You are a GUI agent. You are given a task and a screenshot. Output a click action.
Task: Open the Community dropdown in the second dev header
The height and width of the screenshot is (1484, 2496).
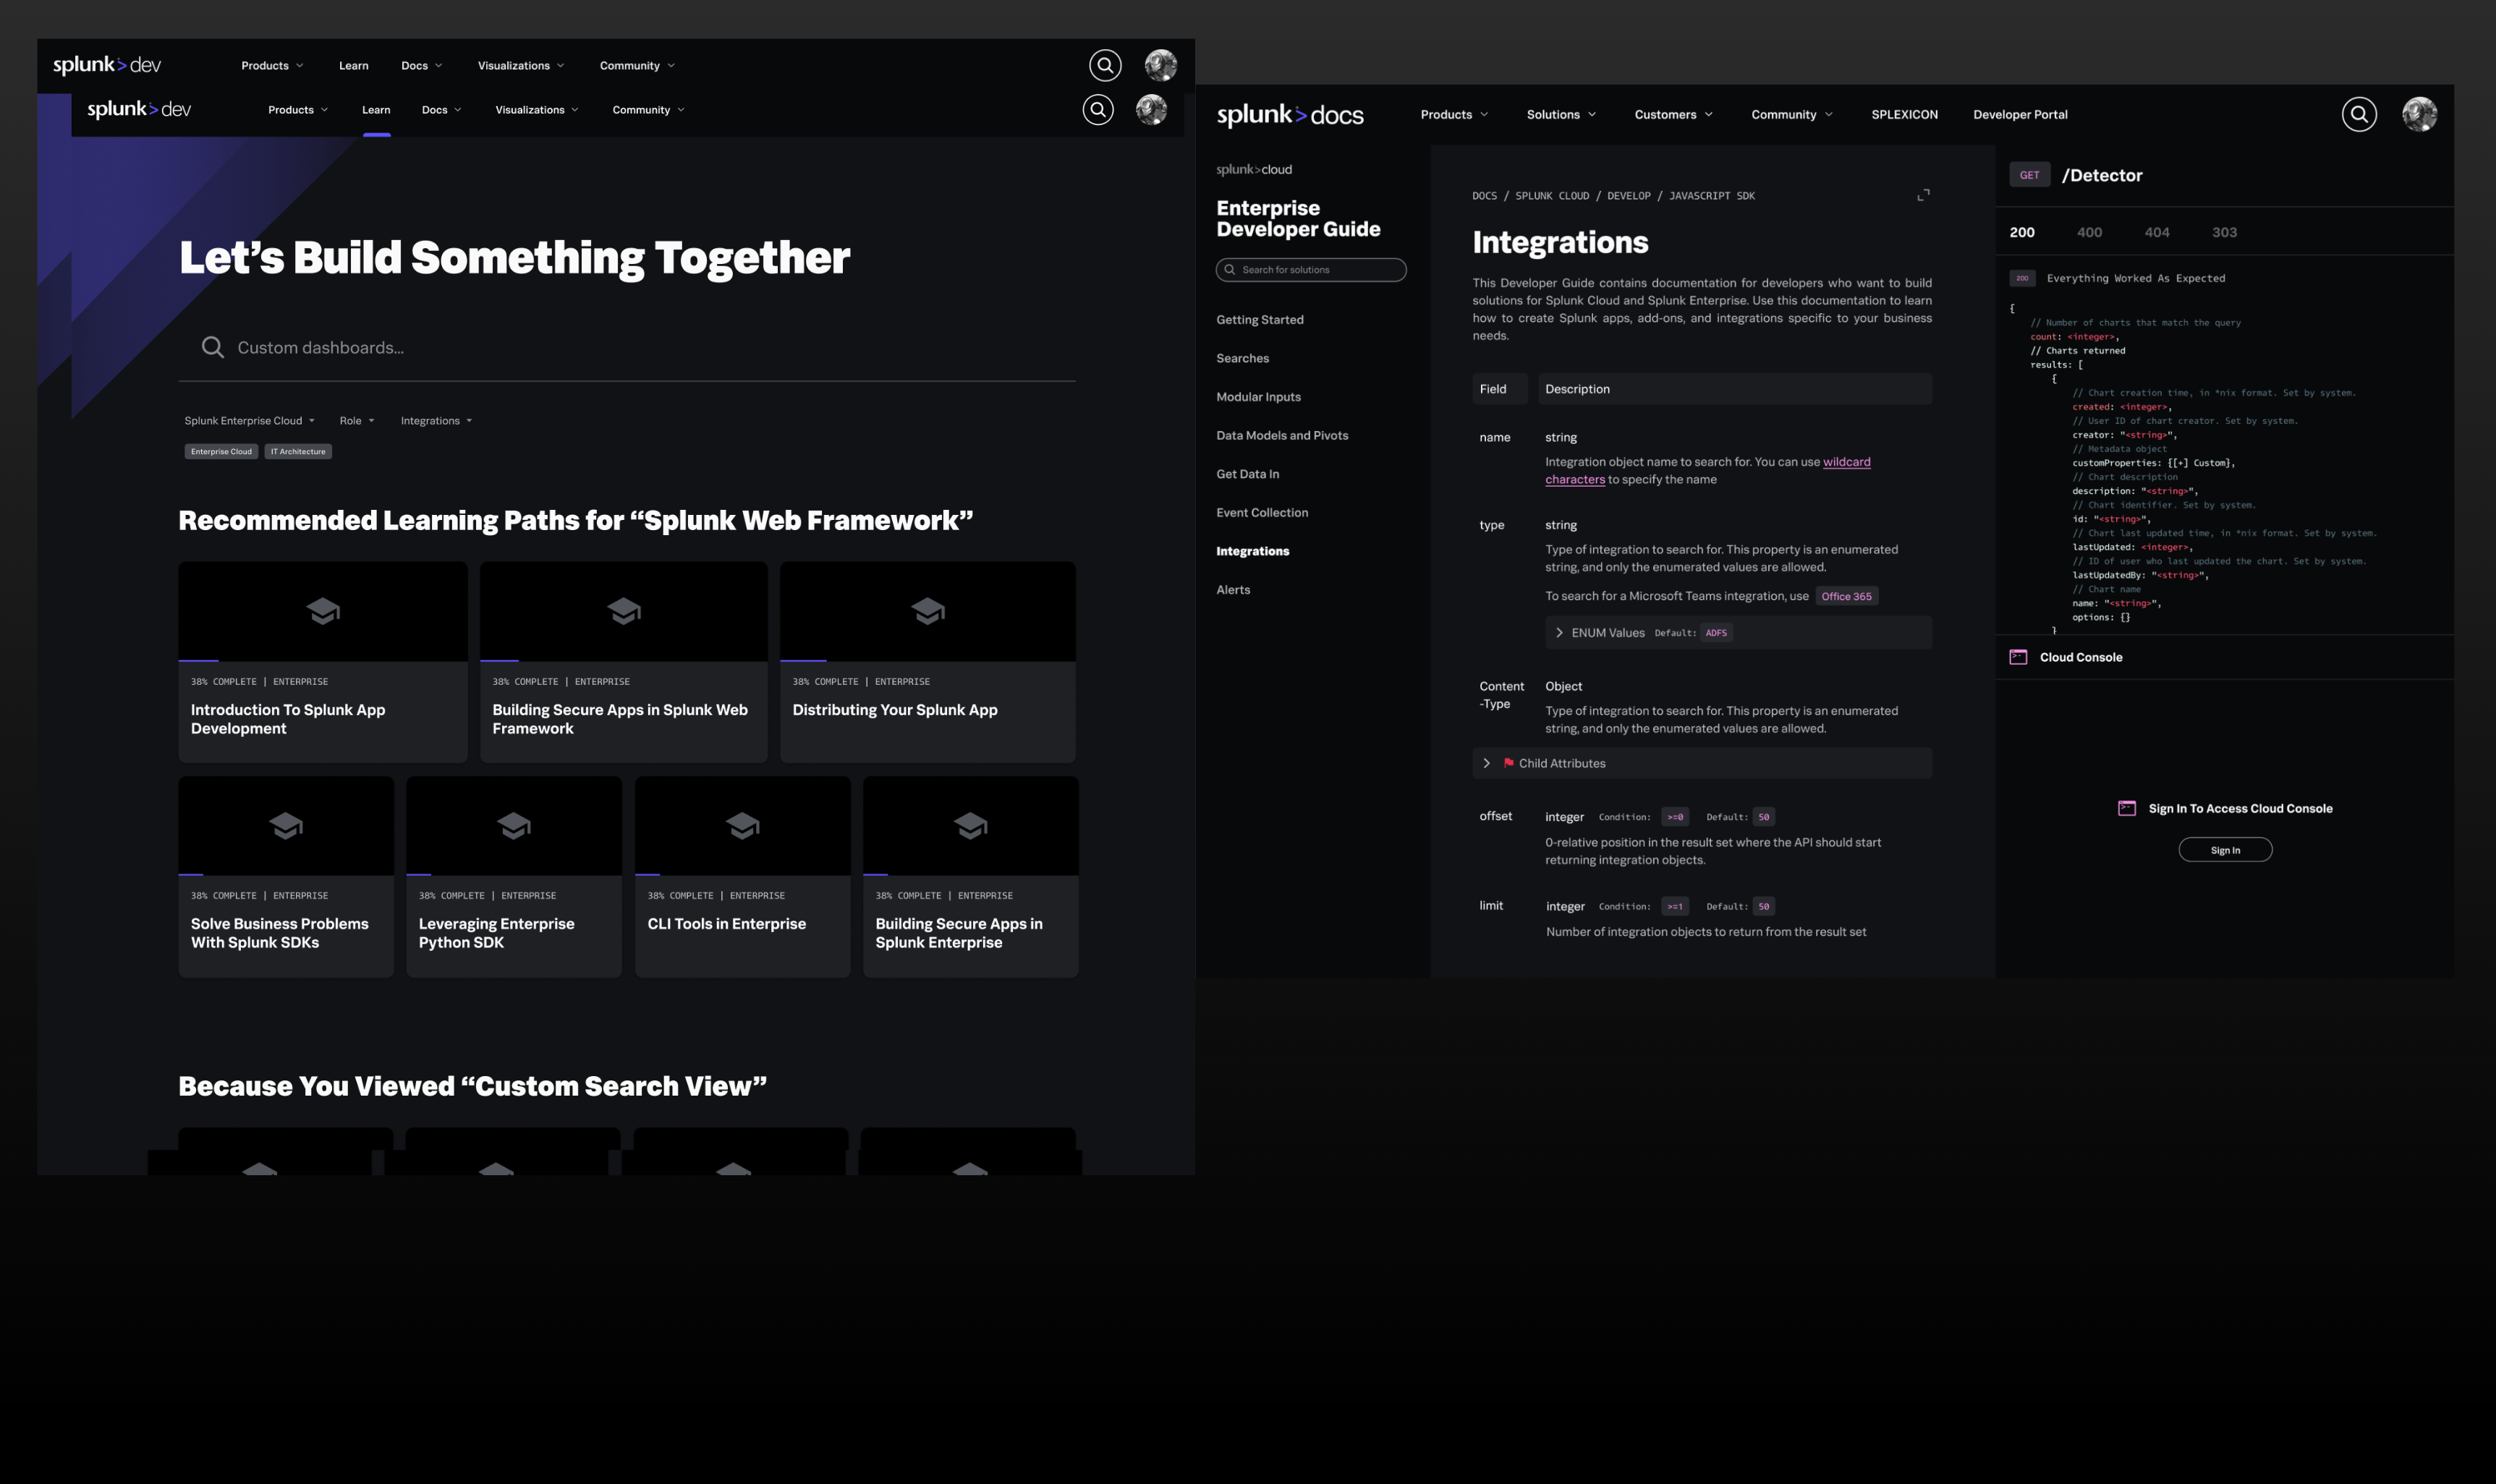pyautogui.click(x=648, y=109)
